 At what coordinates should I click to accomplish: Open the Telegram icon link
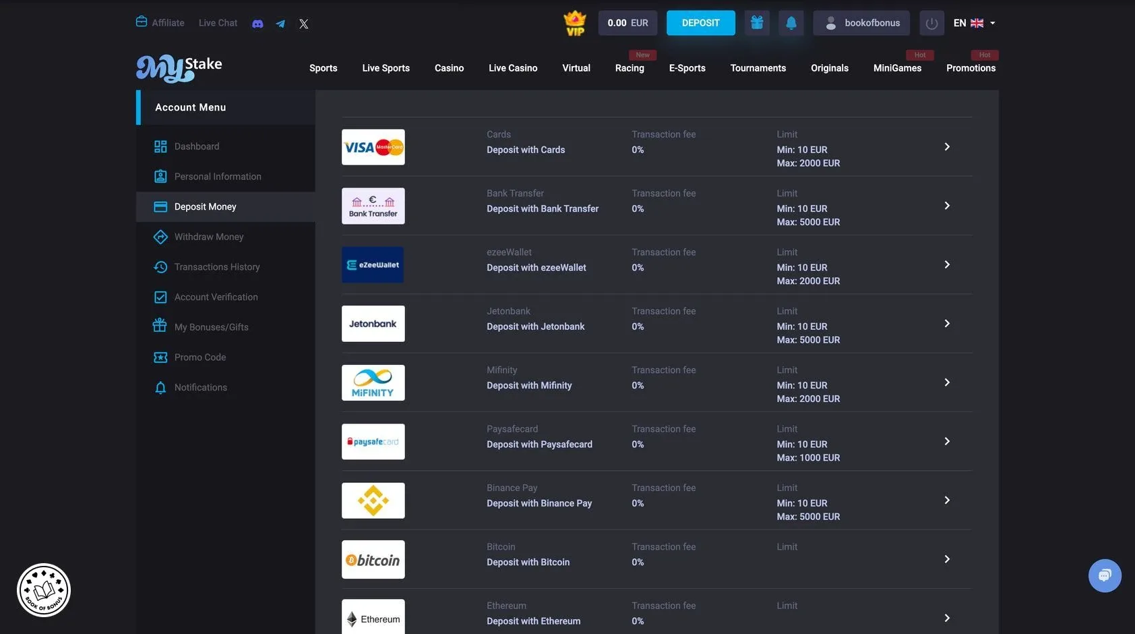280,24
